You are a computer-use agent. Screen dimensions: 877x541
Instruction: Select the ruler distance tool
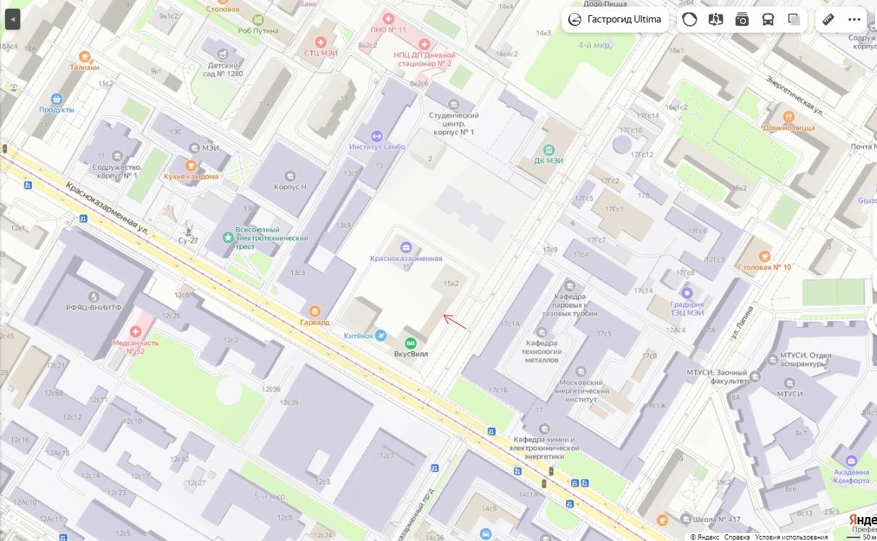pyautogui.click(x=828, y=20)
